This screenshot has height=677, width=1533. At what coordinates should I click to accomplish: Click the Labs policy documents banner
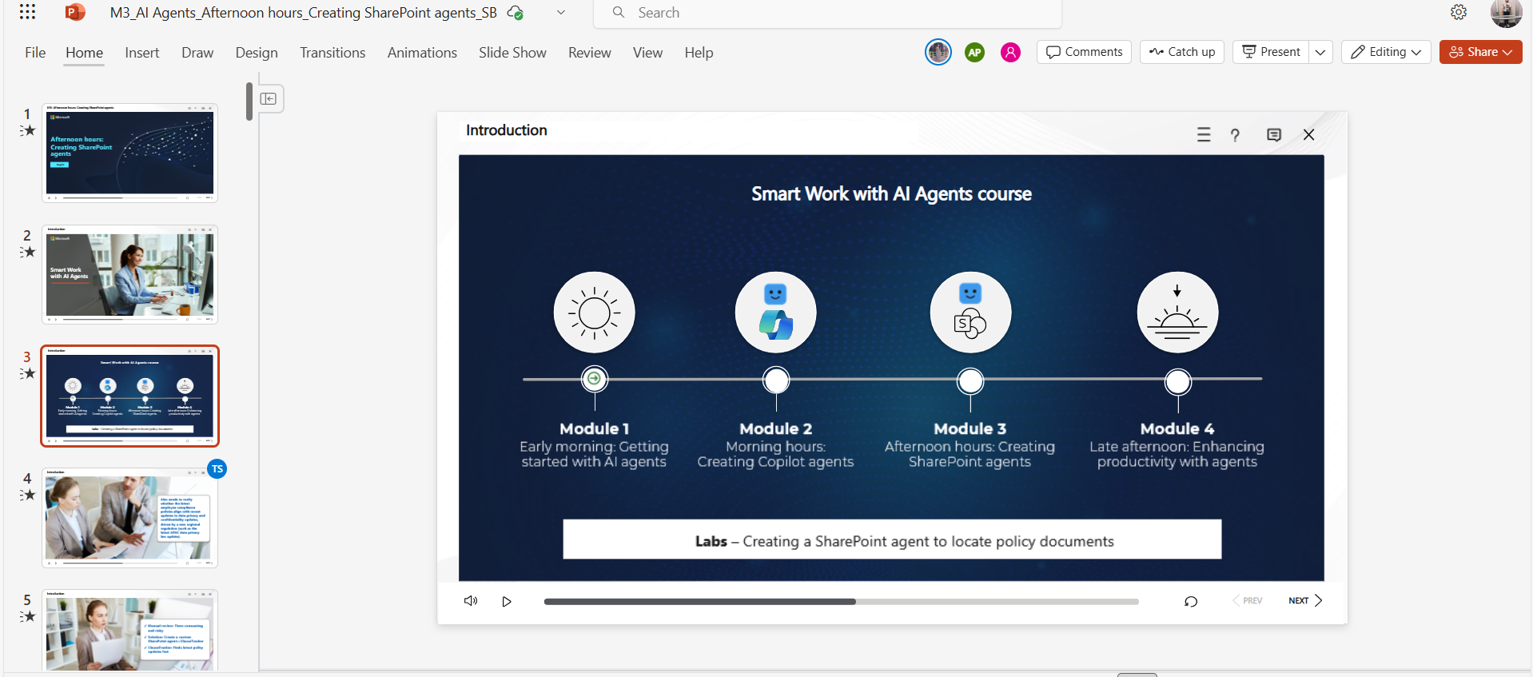[892, 540]
